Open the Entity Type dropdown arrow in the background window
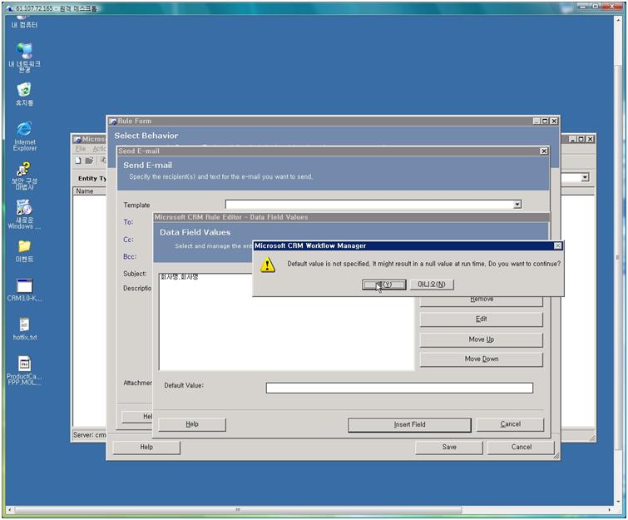628x520 pixels. (585, 177)
